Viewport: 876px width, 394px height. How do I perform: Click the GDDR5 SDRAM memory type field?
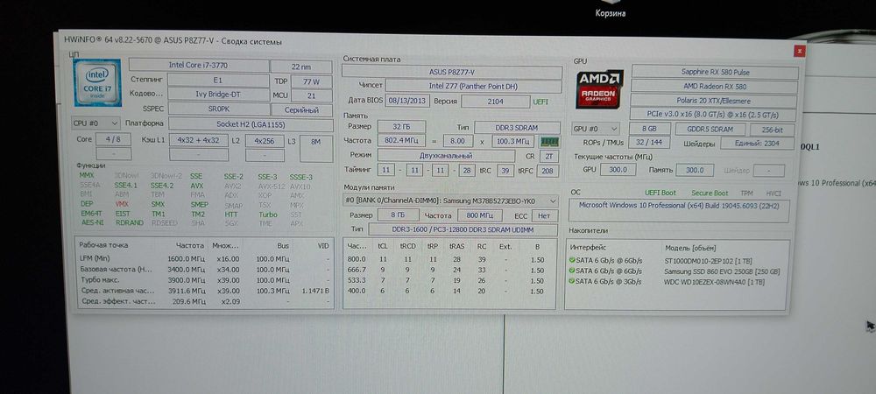click(x=710, y=130)
